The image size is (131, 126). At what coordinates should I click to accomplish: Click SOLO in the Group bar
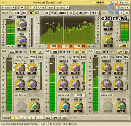point(48,118)
